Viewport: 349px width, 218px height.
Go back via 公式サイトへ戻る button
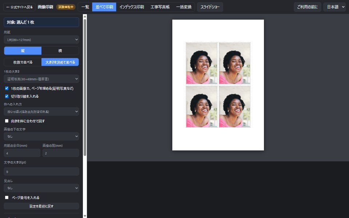[x=19, y=7]
